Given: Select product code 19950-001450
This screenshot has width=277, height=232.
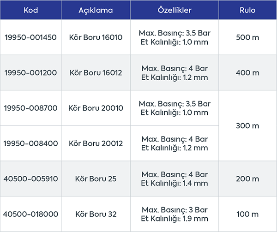Looking at the screenshot, I should pos(30,37).
